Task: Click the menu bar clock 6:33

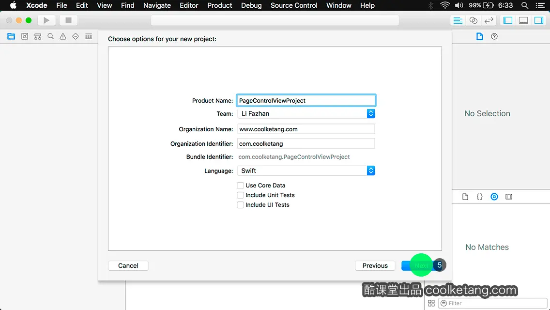Action: point(505,5)
